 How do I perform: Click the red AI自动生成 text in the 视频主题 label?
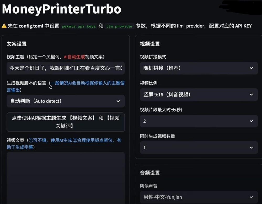(74, 57)
